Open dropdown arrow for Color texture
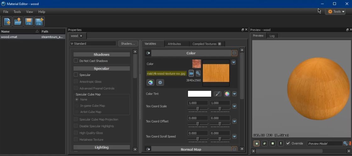Viewport: 352px width, 156px height. [x=234, y=62]
